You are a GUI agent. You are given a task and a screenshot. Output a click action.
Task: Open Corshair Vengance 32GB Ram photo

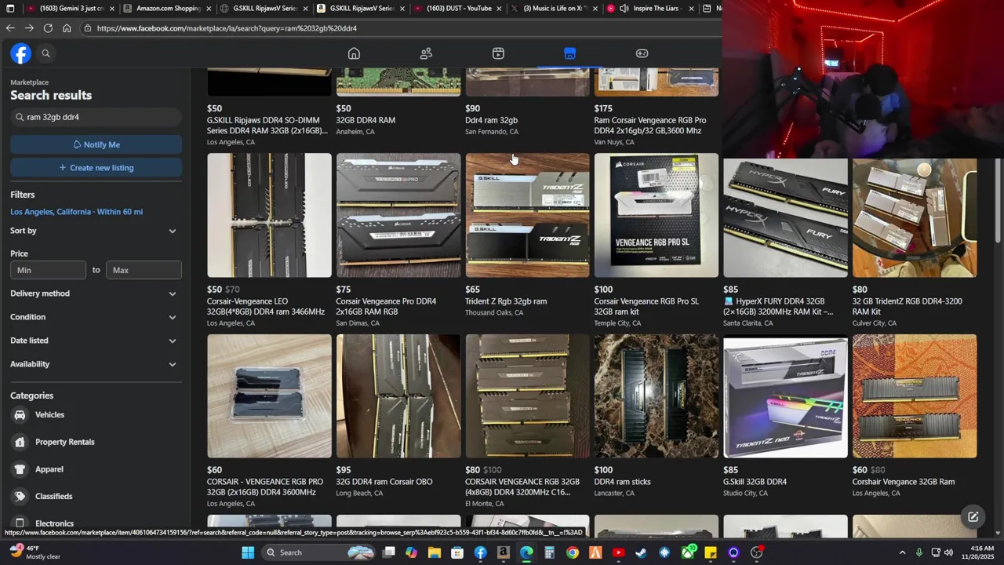tap(915, 396)
